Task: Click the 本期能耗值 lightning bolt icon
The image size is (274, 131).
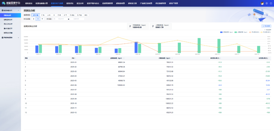Action: click(130, 26)
